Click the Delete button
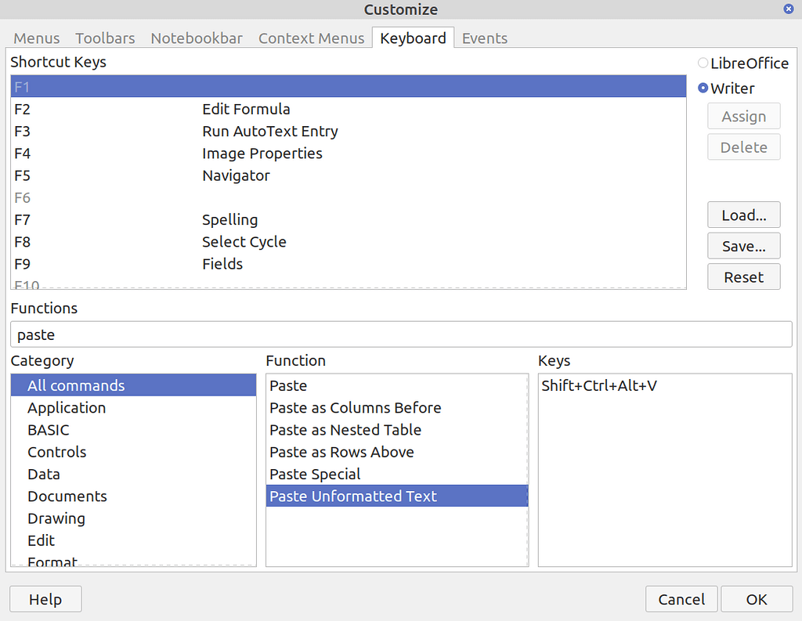Screen dimensions: 802x621 click(x=743, y=146)
